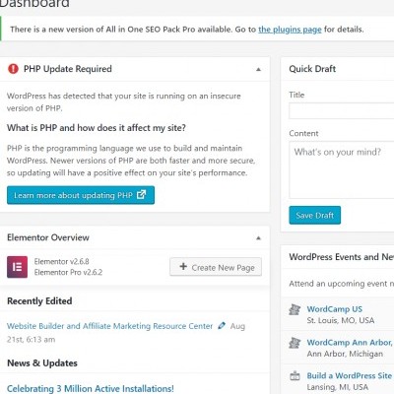
Task: Click the Build a WordPress Site meetup icon
Action: tap(295, 376)
